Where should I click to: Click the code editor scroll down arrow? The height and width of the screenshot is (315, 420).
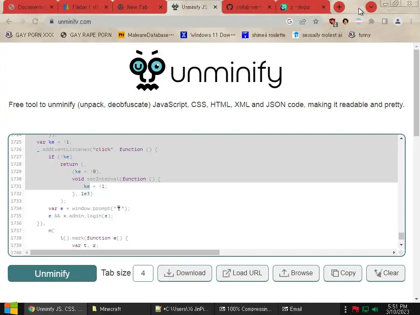click(401, 245)
